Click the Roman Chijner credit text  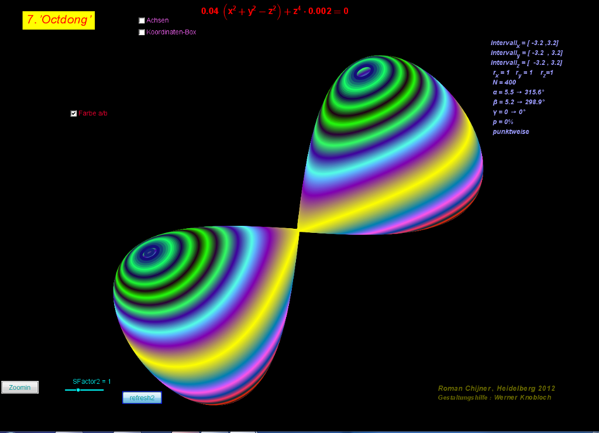[x=496, y=389]
